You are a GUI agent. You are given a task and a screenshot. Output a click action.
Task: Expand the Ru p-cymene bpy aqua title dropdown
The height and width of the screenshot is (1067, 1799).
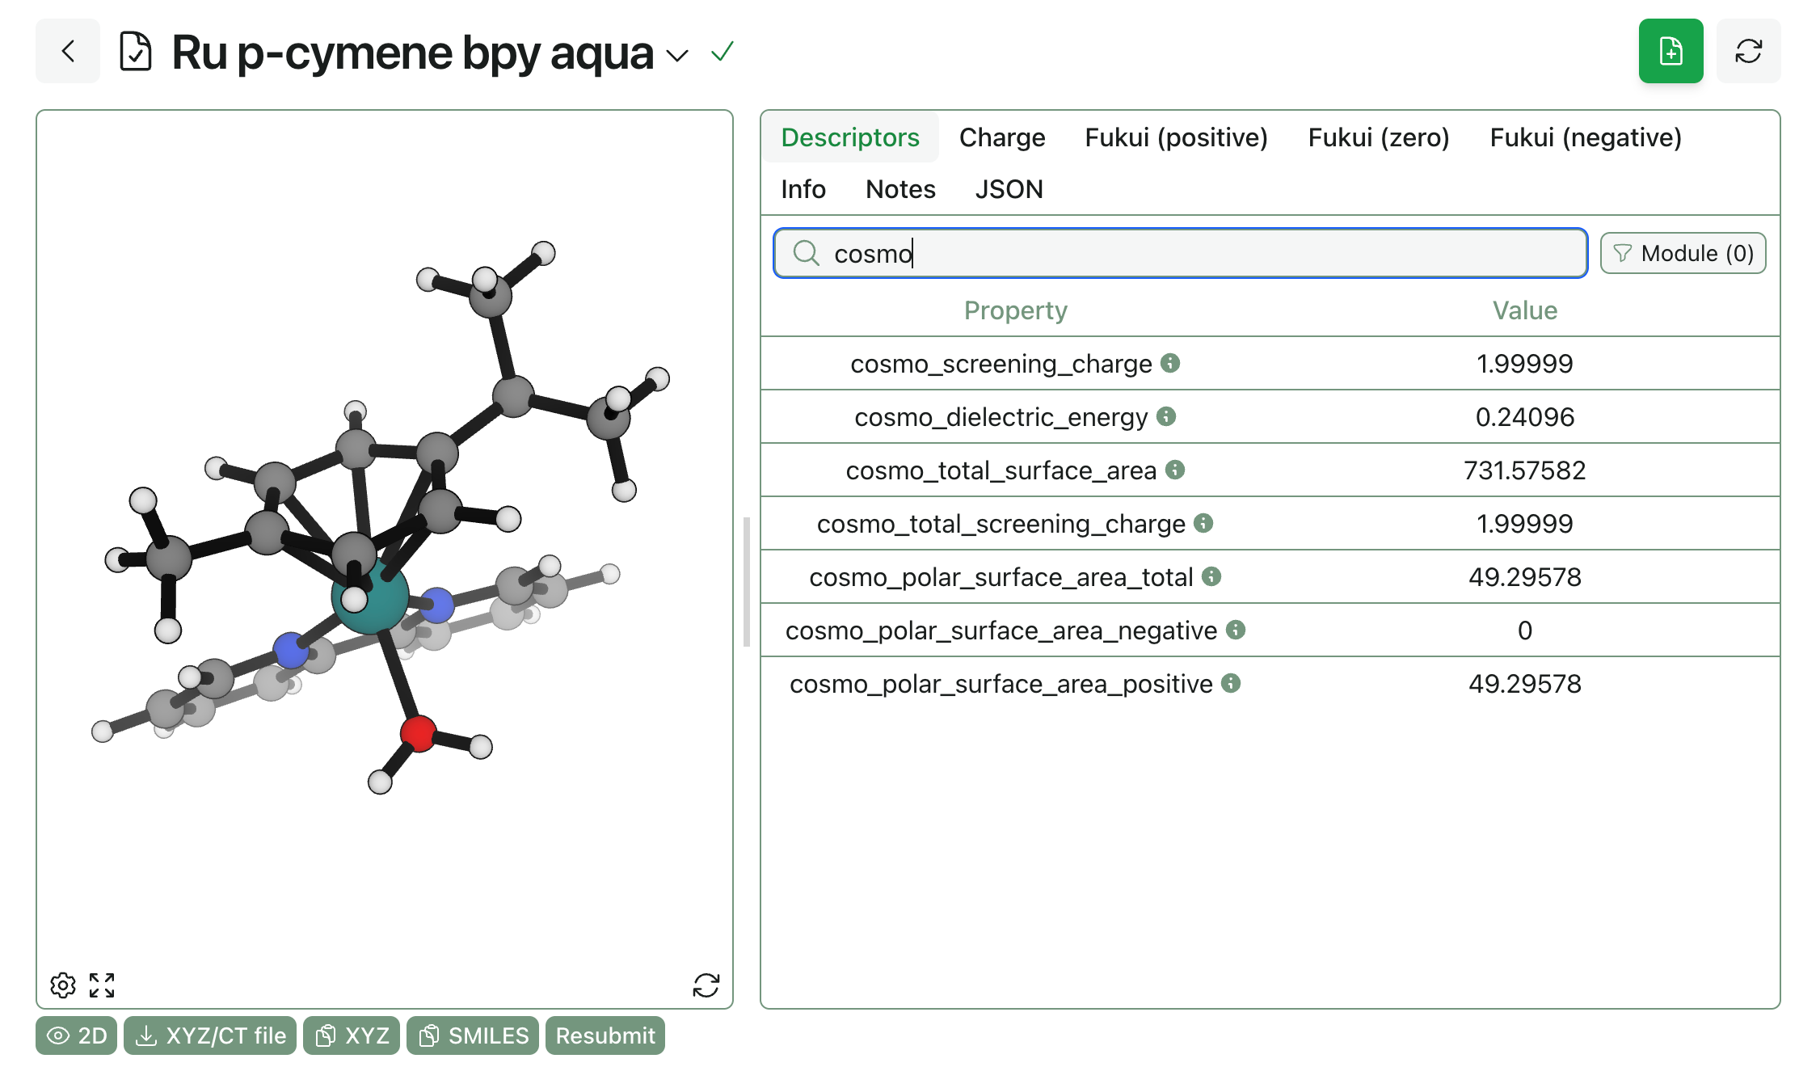(x=677, y=55)
